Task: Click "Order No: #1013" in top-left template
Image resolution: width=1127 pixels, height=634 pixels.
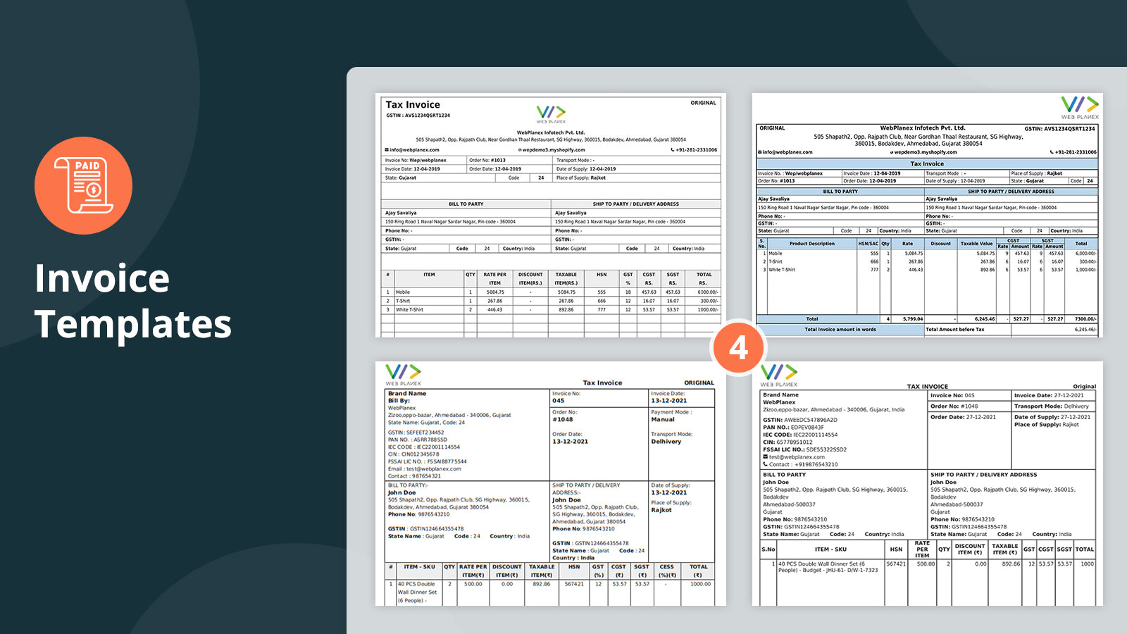Action: (x=487, y=160)
